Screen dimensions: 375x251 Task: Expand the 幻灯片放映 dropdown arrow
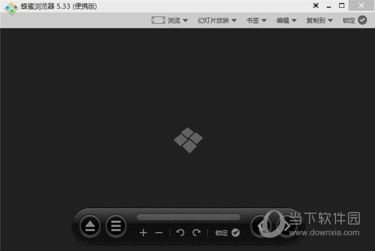point(234,21)
